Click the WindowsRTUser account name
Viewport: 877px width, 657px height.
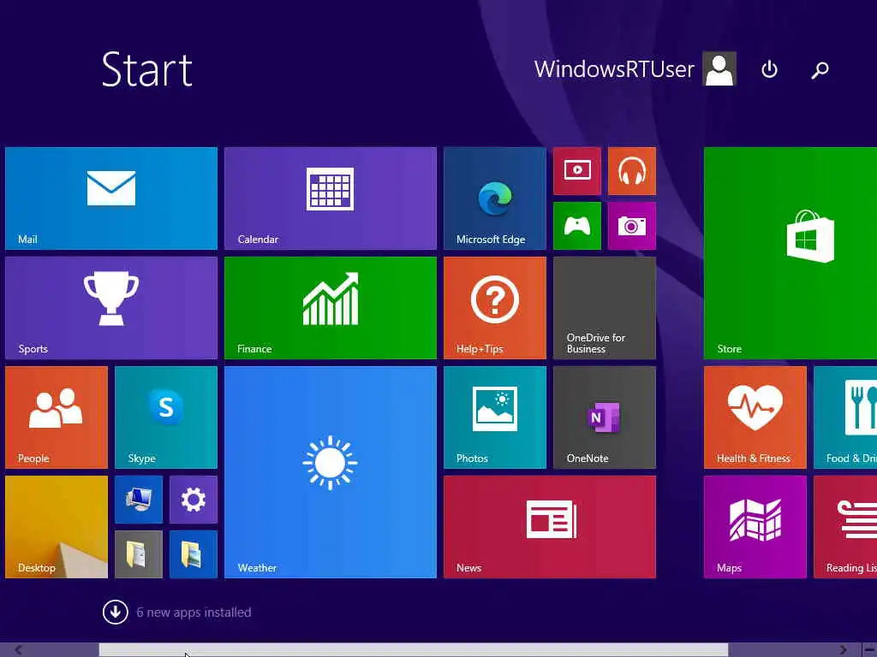point(614,69)
